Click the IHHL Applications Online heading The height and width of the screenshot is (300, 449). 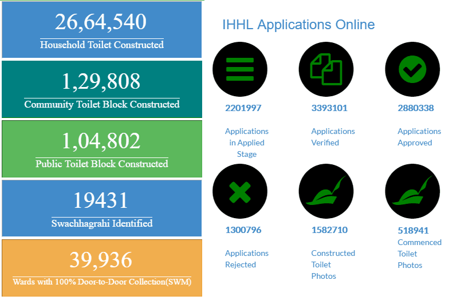point(298,25)
